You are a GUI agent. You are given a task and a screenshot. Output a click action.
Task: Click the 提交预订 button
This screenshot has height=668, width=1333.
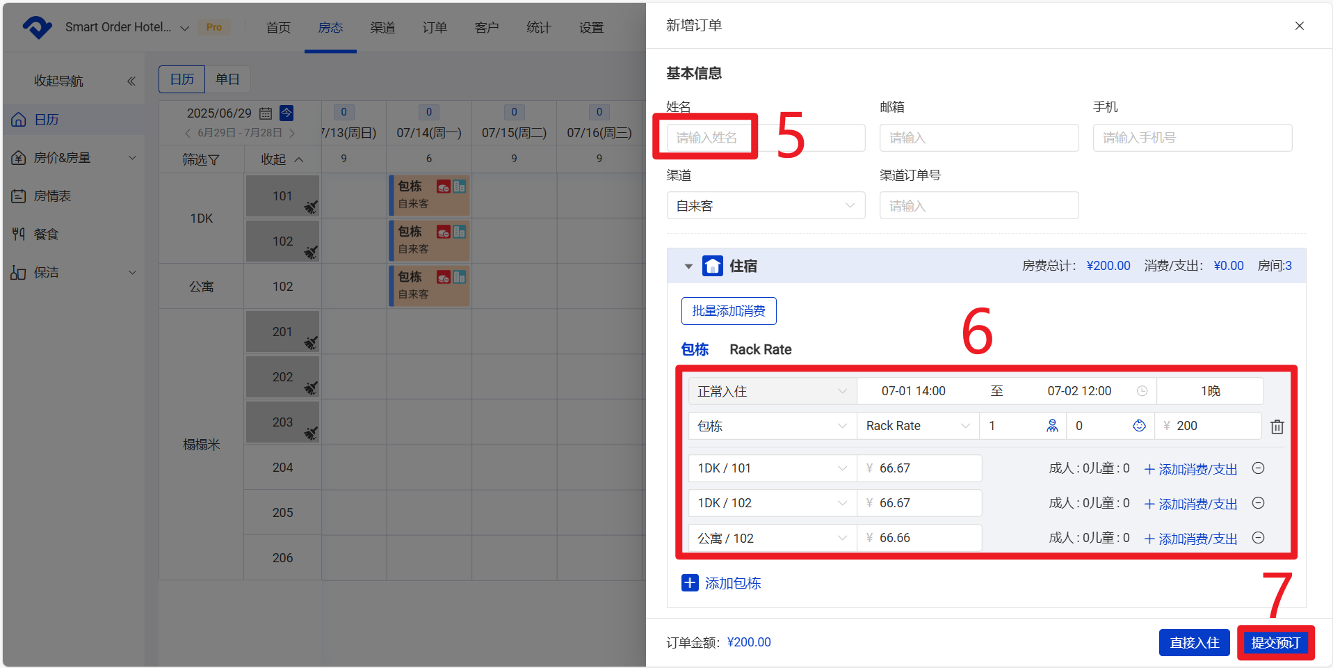click(1275, 643)
